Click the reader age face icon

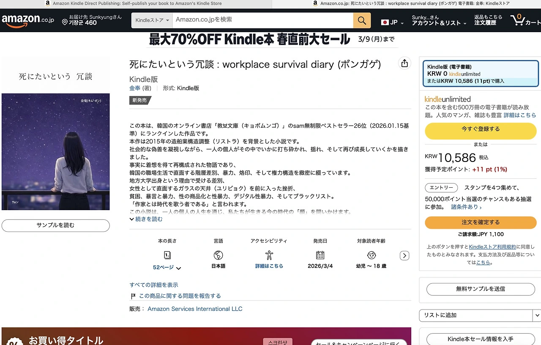[372, 255]
